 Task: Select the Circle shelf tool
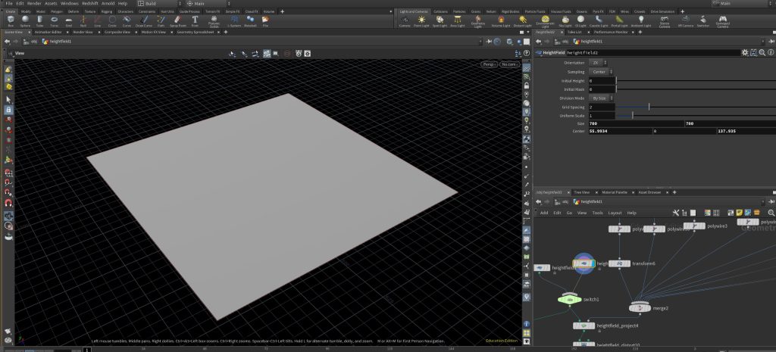tap(112, 20)
